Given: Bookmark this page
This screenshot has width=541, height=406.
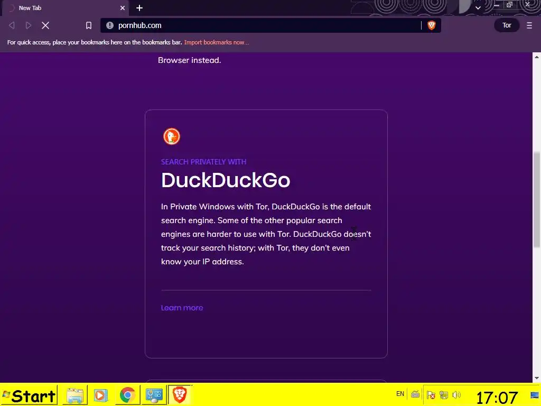Looking at the screenshot, I should [x=89, y=25].
